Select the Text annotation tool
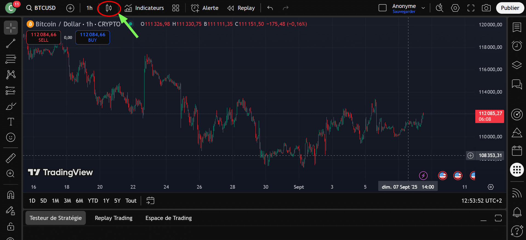This screenshot has height=240, width=526. 11,122
